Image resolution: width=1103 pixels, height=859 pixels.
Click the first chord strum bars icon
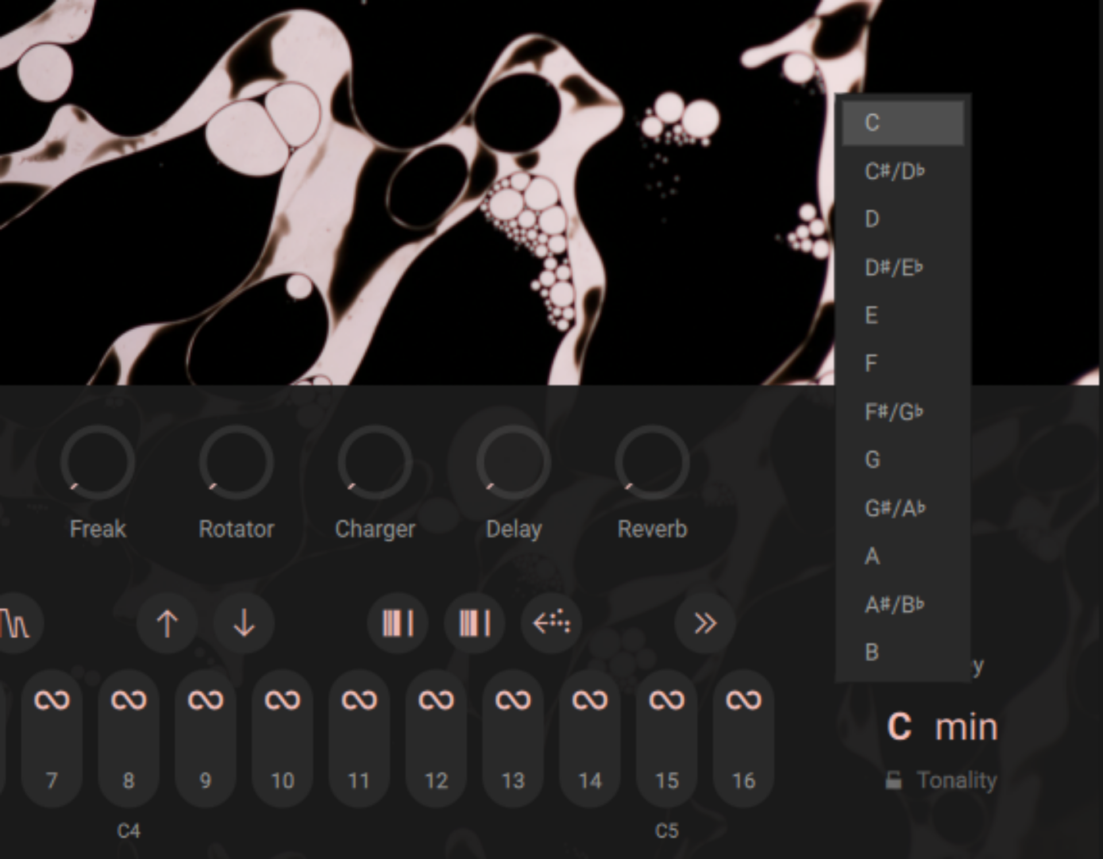click(x=398, y=623)
